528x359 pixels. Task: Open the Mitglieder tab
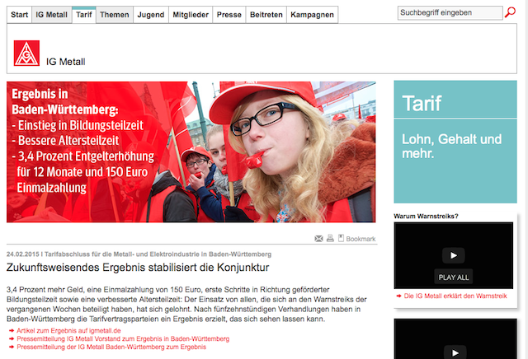point(191,15)
